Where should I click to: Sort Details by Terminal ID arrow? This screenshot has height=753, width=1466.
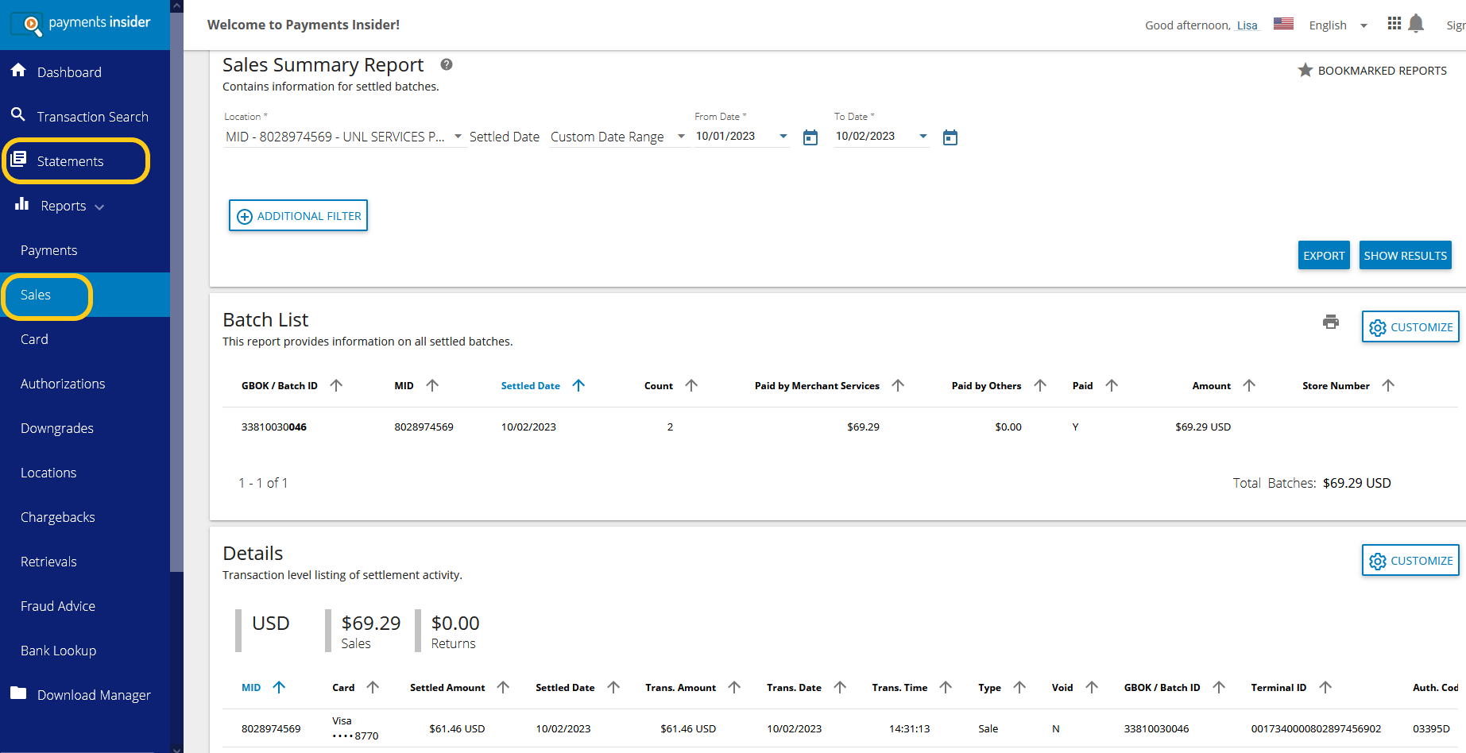pyautogui.click(x=1325, y=687)
